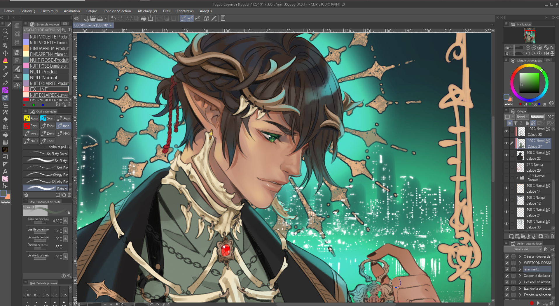
Task: Select the Eyedropper tool
Action: (5, 75)
